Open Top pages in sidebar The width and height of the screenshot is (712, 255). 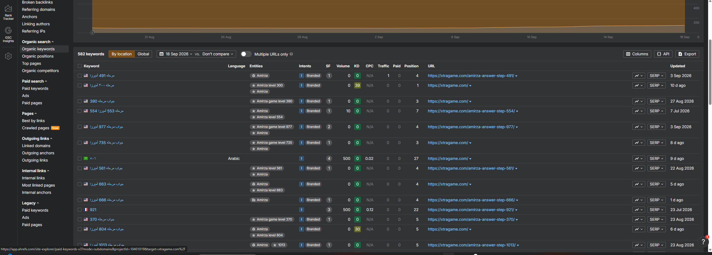click(x=31, y=63)
